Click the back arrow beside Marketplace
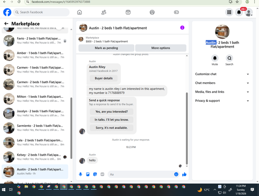The height and width of the screenshot is (196, 259). coord(6,24)
